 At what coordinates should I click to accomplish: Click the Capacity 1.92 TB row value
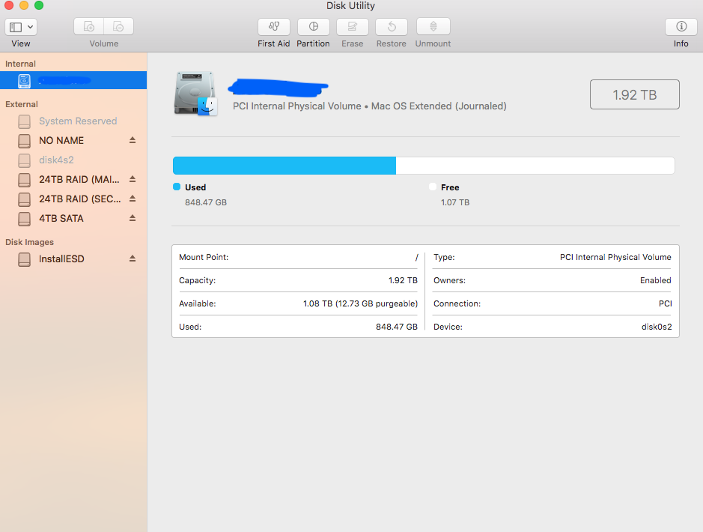(403, 280)
